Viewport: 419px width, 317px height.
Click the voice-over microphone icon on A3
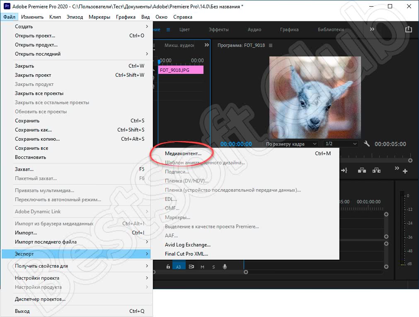click(225, 267)
